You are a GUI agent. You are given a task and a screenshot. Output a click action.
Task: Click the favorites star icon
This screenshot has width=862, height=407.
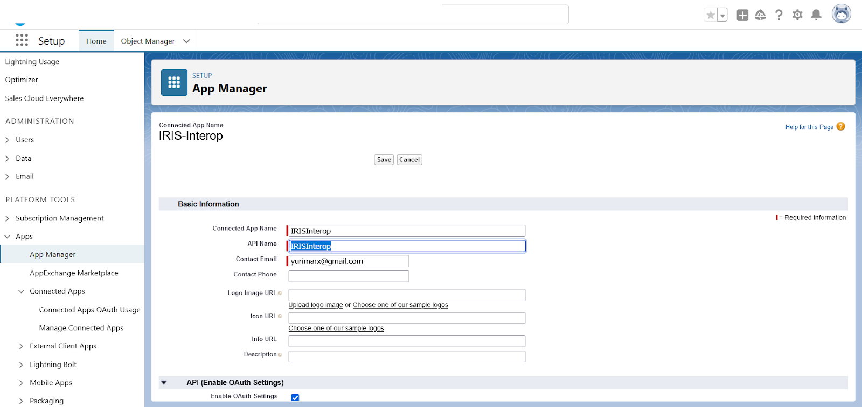coord(711,15)
